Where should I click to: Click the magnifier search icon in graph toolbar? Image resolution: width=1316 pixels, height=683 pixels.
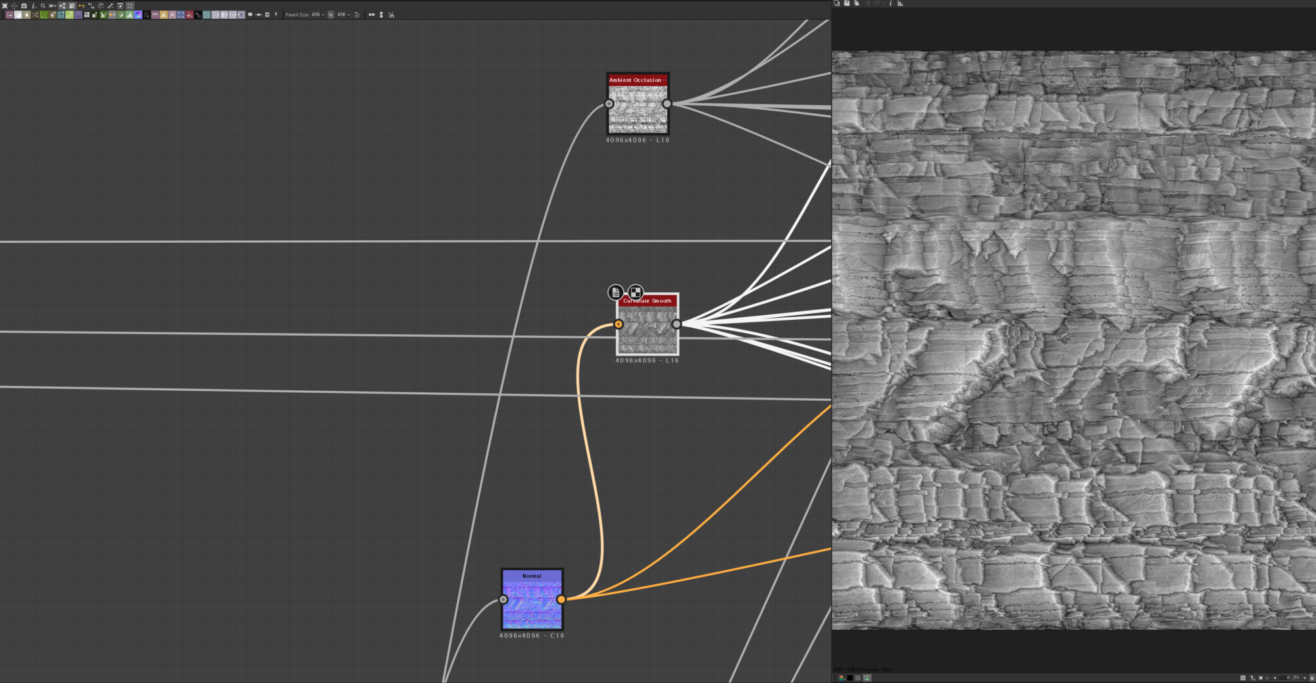click(x=43, y=5)
